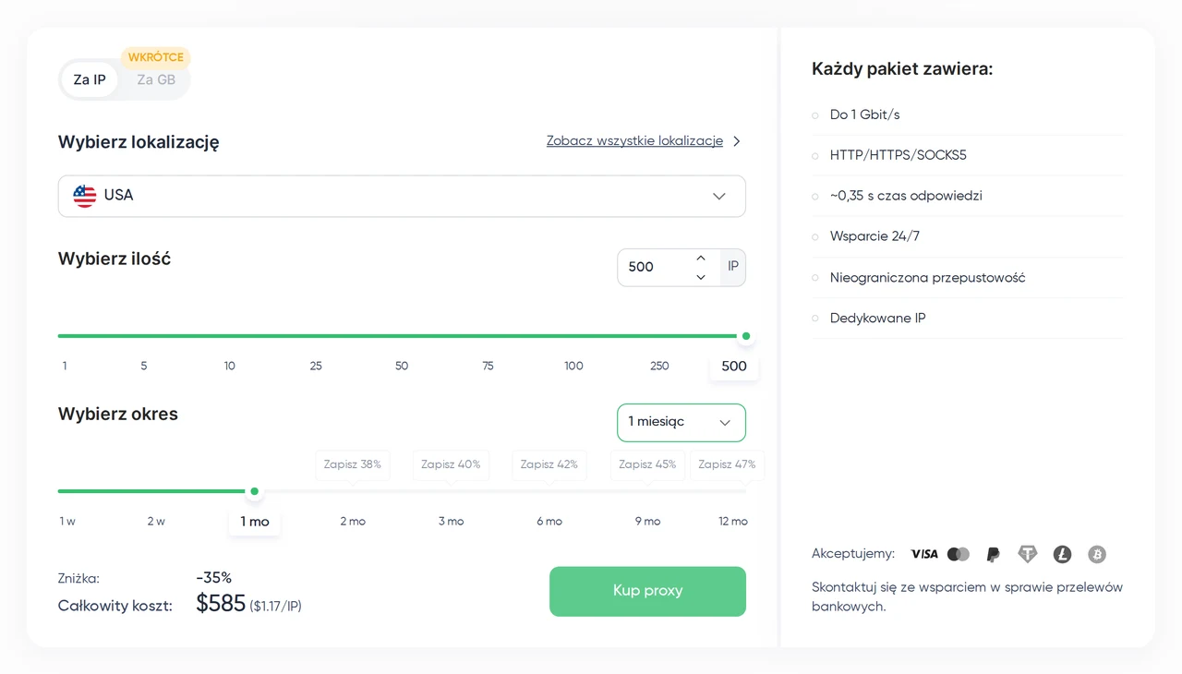Select the Za IP pricing toggle
This screenshot has width=1182, height=674.
90,79
